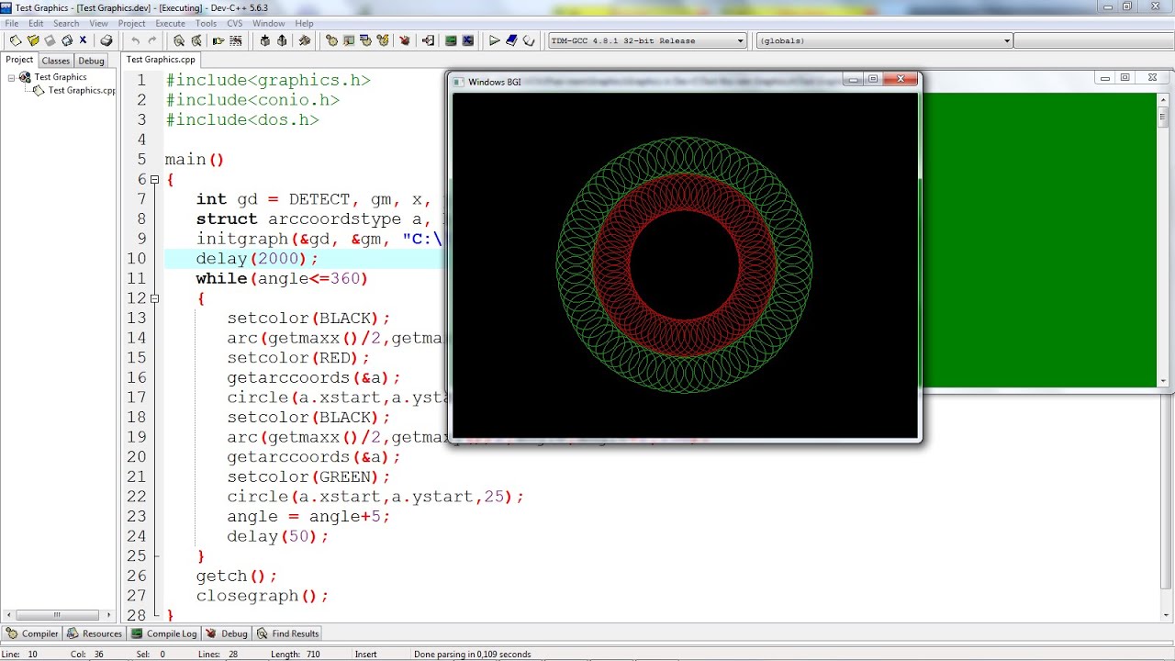Click "#include<dos.h>" on line 3

(241, 120)
